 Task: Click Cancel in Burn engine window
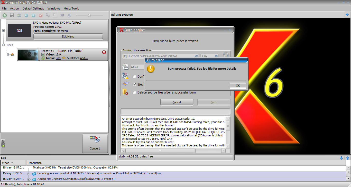[x=177, y=102]
